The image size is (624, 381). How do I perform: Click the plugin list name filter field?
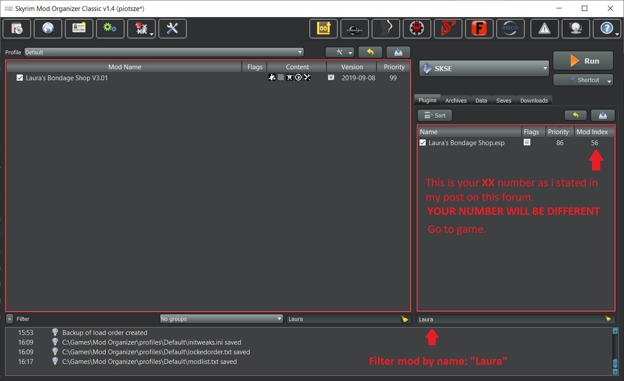pos(515,319)
